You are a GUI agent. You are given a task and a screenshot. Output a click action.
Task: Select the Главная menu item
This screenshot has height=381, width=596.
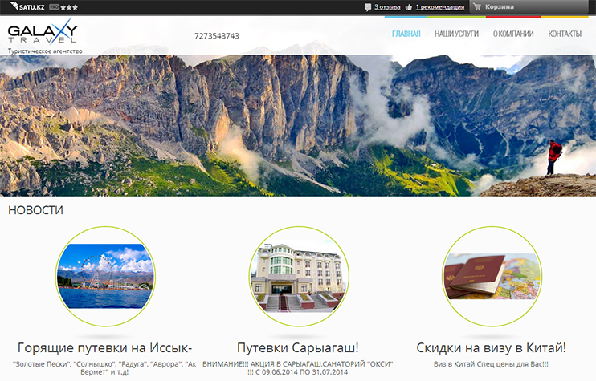[406, 34]
